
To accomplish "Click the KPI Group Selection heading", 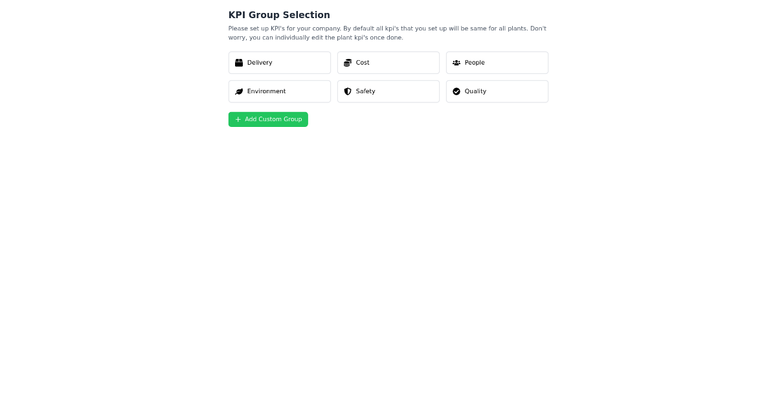I will tap(279, 15).
